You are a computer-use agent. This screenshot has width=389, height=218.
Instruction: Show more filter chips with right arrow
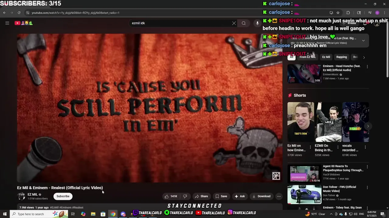(x=364, y=57)
